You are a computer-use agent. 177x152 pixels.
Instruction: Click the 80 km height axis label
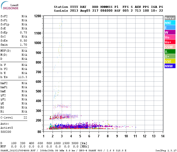pyautogui.click(x=39, y=132)
